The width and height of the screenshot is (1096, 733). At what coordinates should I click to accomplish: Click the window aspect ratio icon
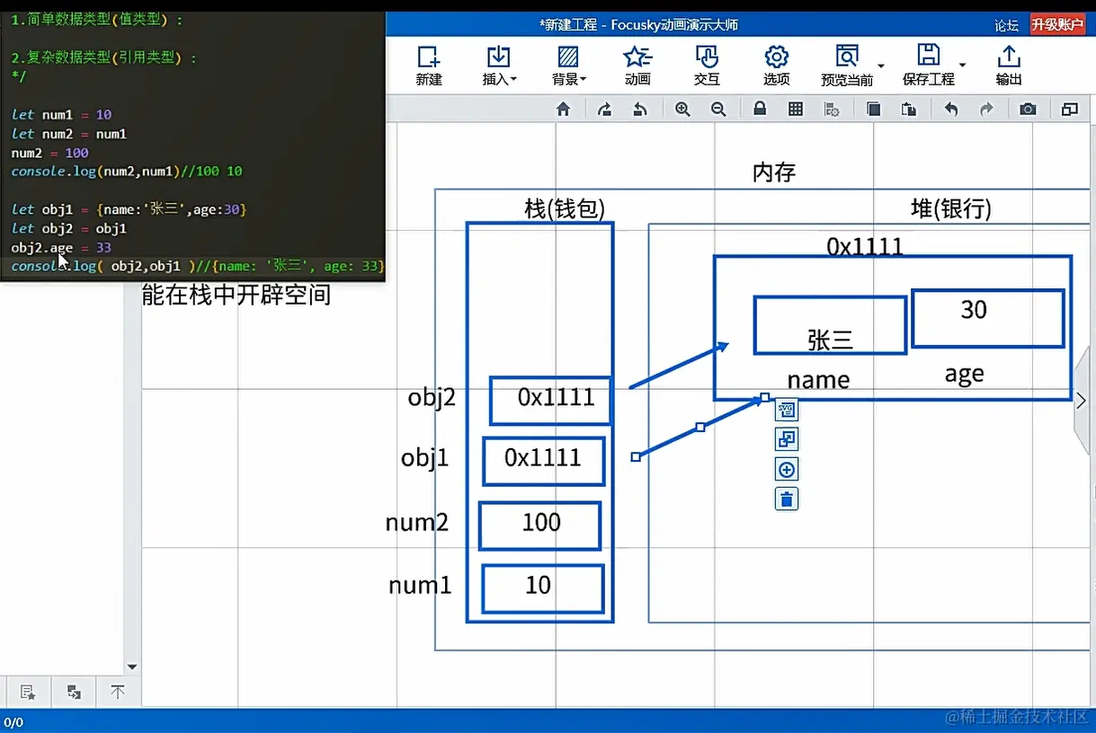tap(1070, 110)
